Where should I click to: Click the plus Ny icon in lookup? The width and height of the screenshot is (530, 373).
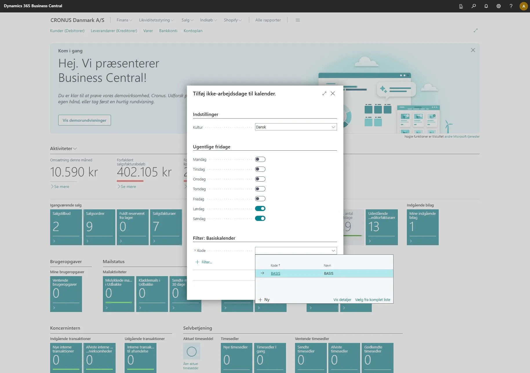[x=260, y=300]
